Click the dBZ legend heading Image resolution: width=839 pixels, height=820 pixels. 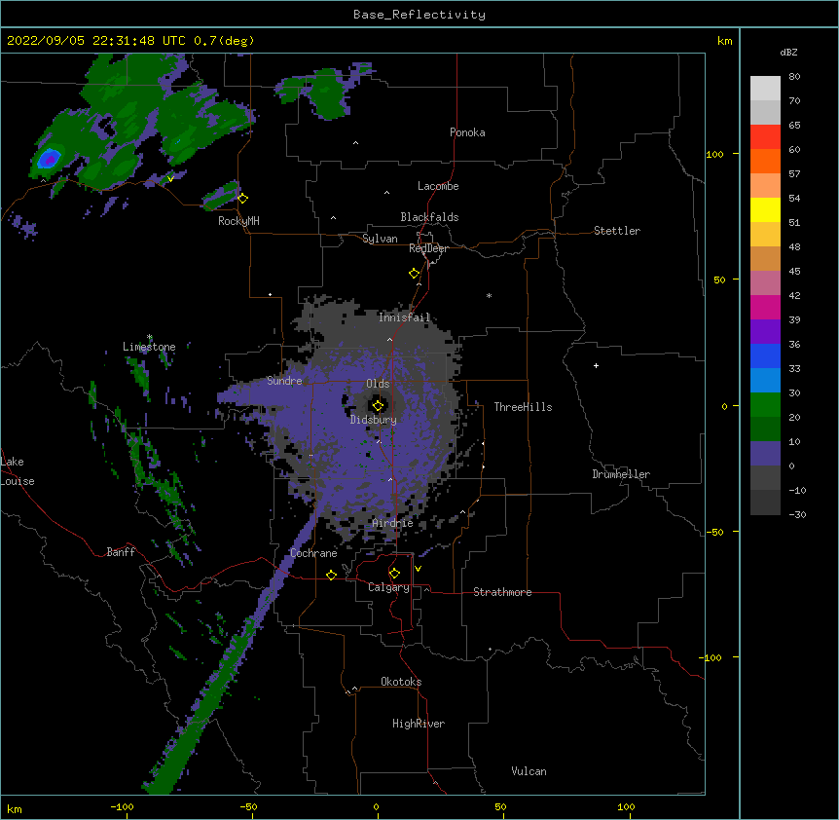tap(788, 52)
